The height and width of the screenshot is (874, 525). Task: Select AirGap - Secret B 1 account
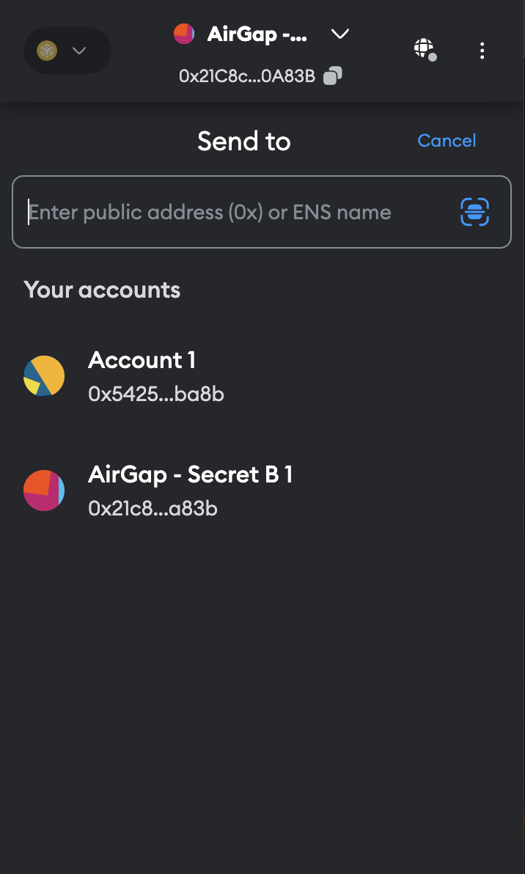(262, 491)
